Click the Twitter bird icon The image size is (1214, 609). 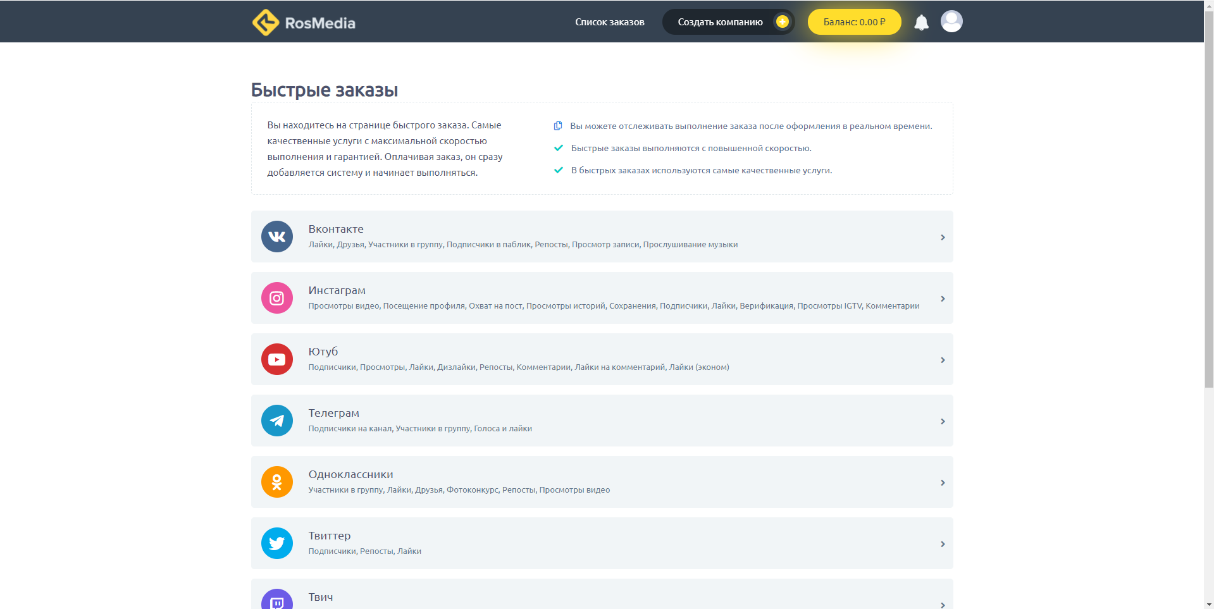(x=277, y=543)
